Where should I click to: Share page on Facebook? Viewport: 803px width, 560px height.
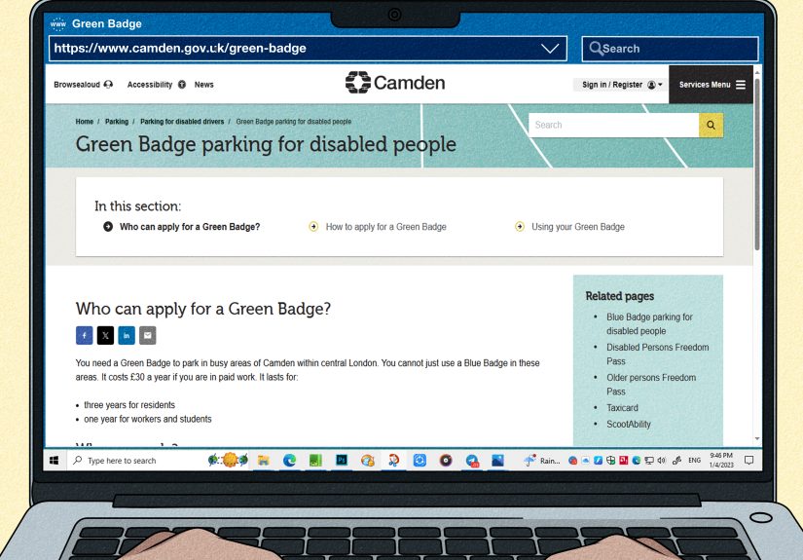(85, 336)
